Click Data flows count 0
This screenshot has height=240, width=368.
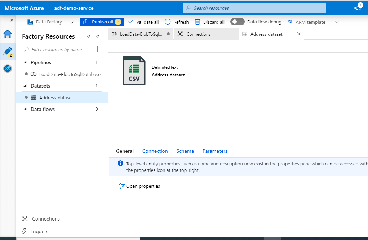pos(97,109)
